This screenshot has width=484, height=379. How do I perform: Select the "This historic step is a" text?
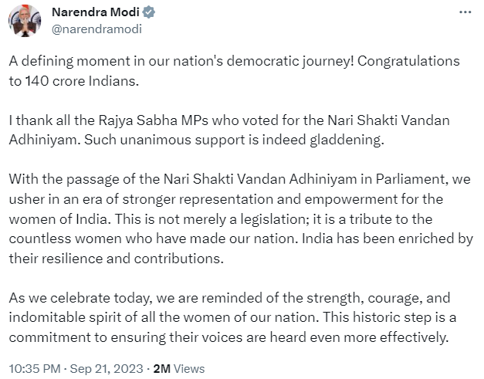390,317
